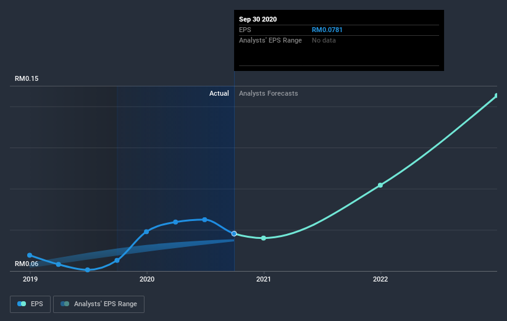
Task: Select the Sep 30 2020 highlighted EPS data point
Action: 234,233
